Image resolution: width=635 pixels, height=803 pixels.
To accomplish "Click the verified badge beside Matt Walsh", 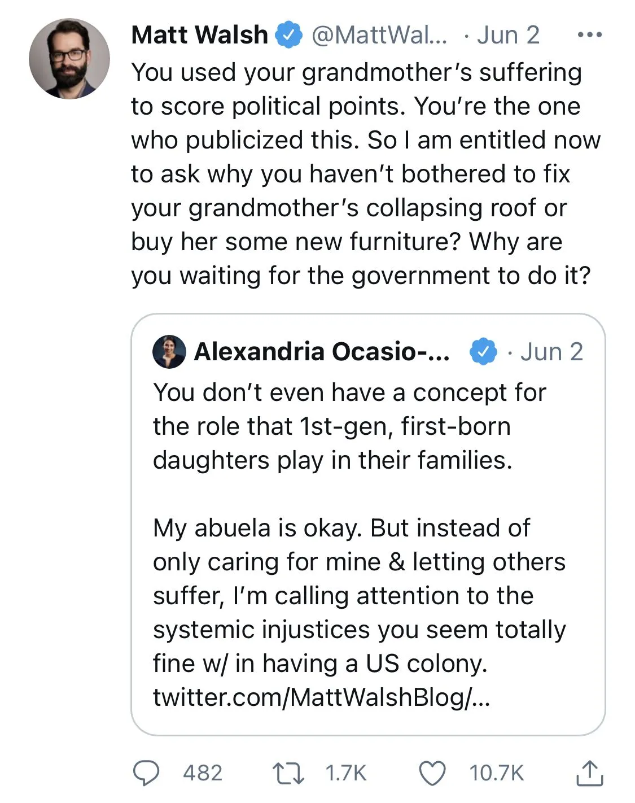I will point(288,35).
